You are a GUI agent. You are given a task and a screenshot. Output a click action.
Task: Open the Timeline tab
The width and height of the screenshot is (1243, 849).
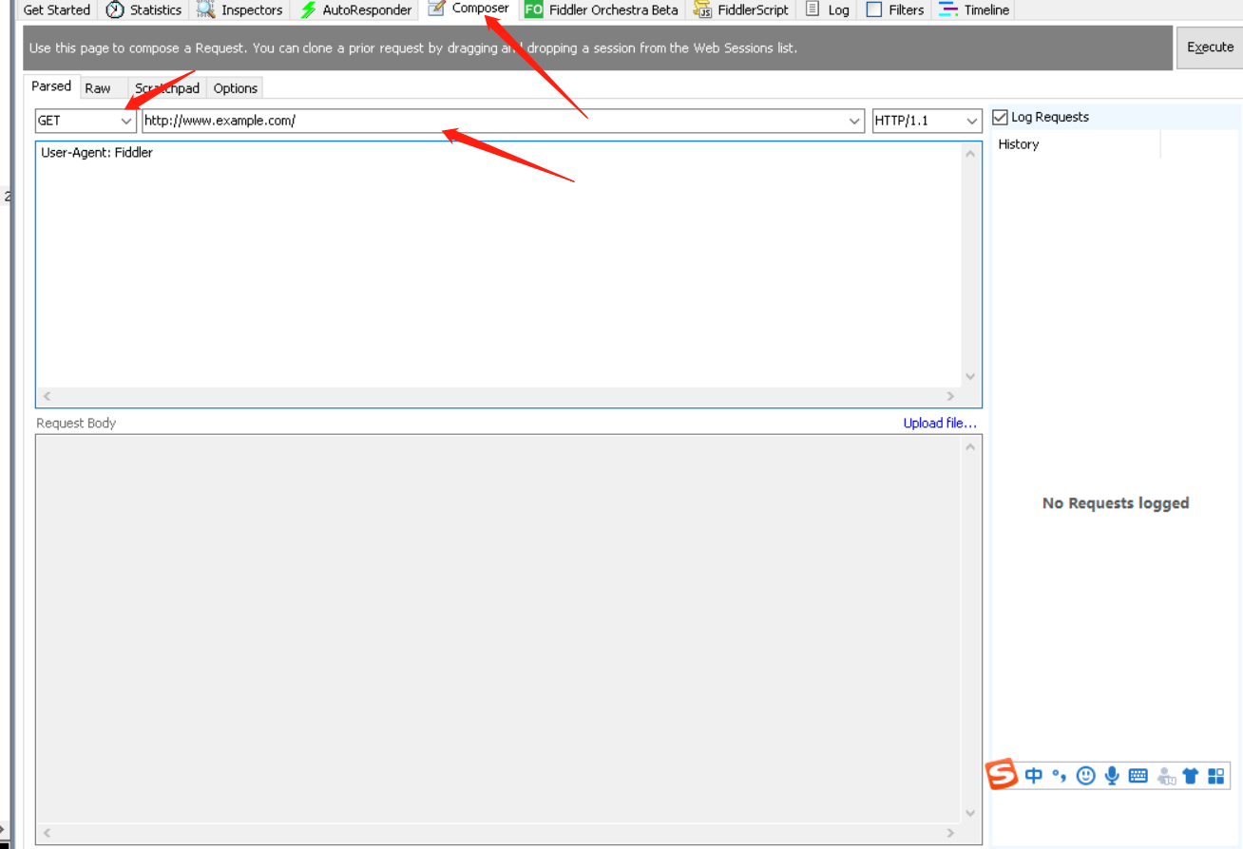pyautogui.click(x=973, y=9)
